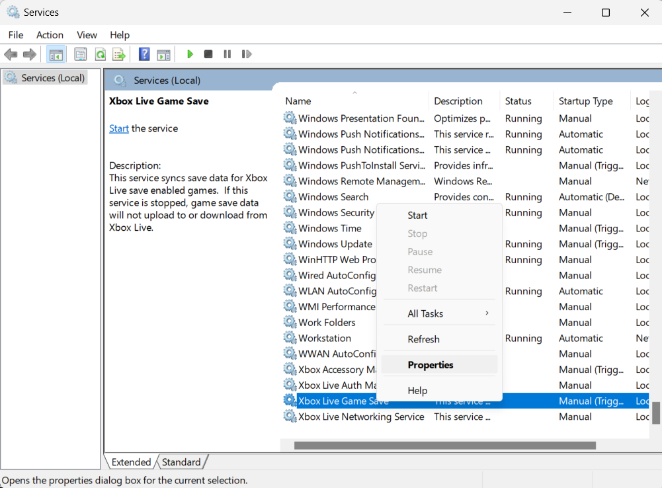This screenshot has width=662, height=488.
Task: Select Start in the context menu
Action: click(x=417, y=216)
